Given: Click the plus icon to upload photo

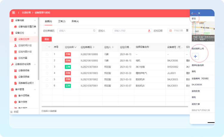Looking at the screenshot, I should click(x=195, y=56).
